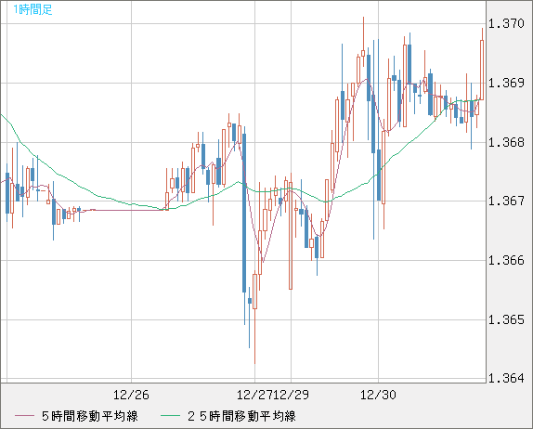
Task: Click the 1.366 price axis label
Action: (506, 260)
